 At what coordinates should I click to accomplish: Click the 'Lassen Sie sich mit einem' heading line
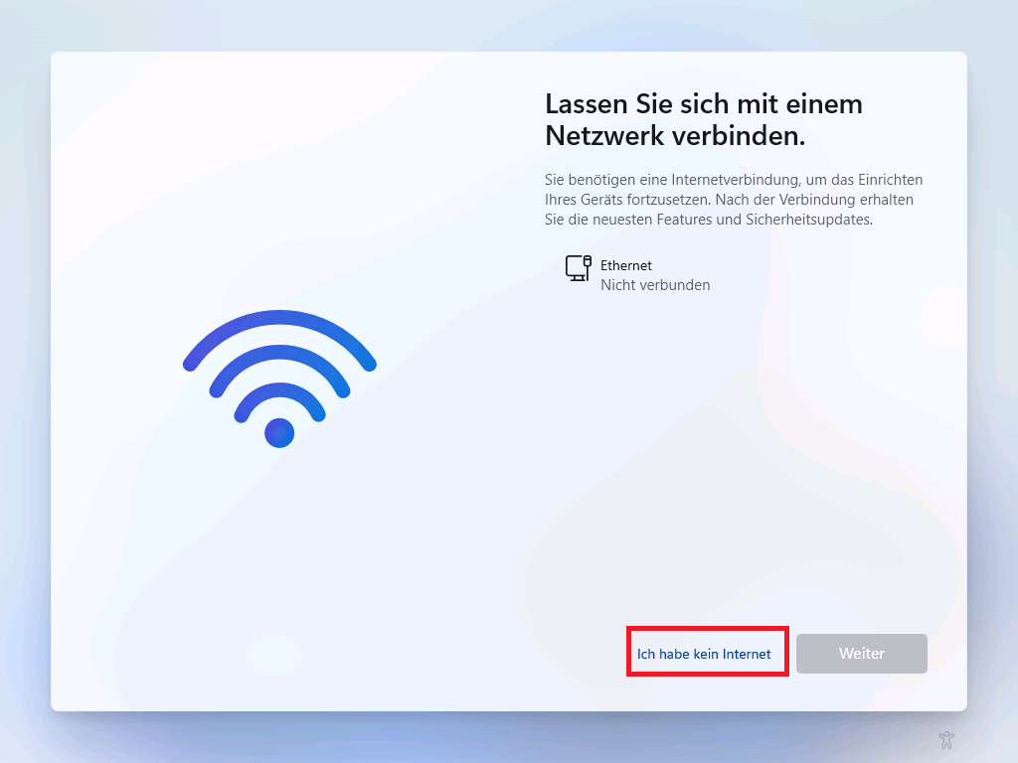coord(704,103)
